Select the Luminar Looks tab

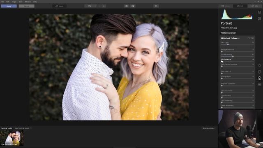tap(7, 128)
